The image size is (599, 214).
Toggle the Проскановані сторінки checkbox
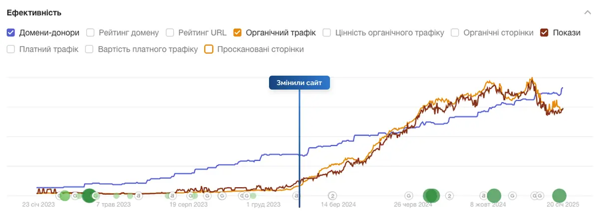coord(209,49)
